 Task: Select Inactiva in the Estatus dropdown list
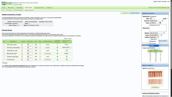click(x=154, y=46)
